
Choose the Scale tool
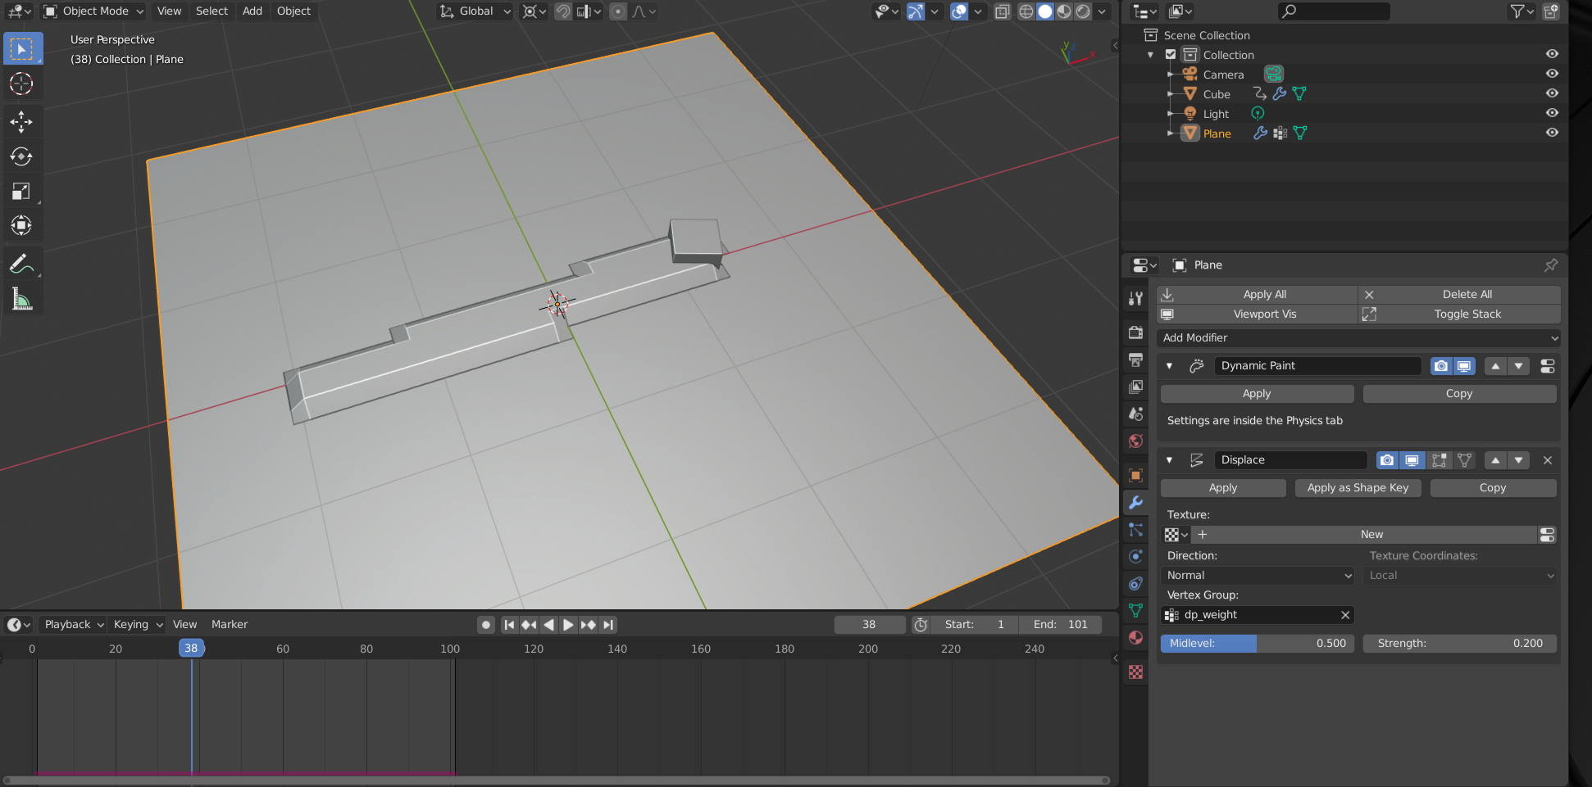pos(21,191)
